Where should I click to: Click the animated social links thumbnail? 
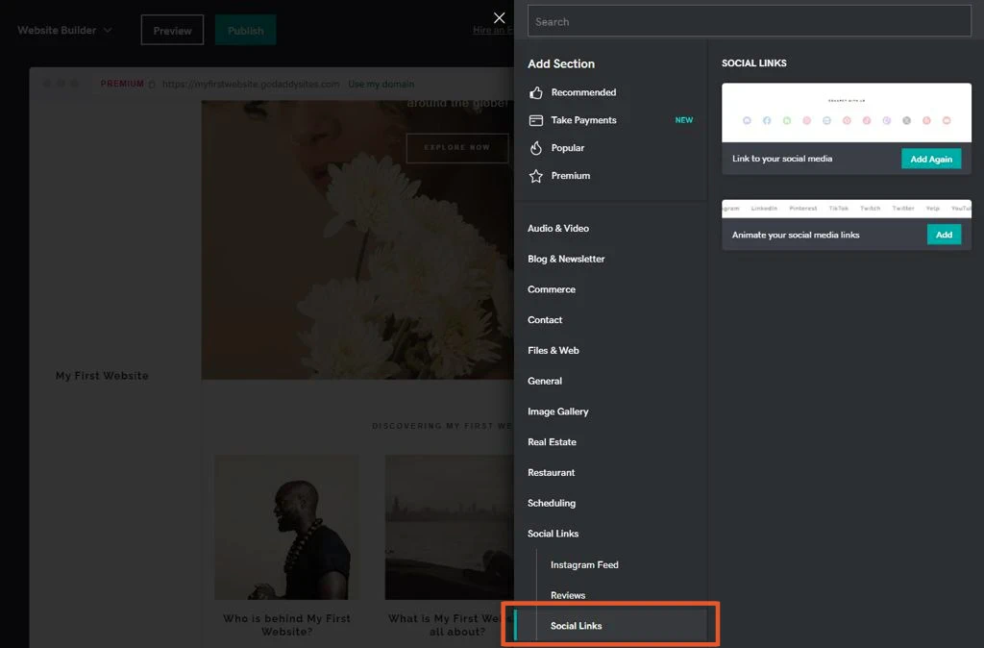tap(846, 209)
